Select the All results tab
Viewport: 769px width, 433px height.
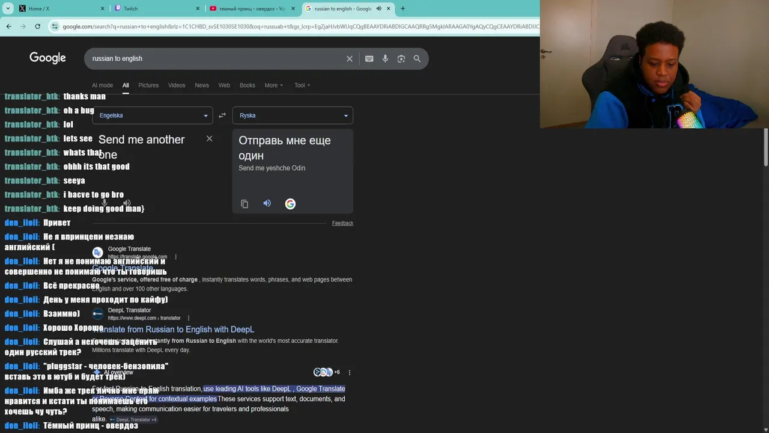coord(126,85)
